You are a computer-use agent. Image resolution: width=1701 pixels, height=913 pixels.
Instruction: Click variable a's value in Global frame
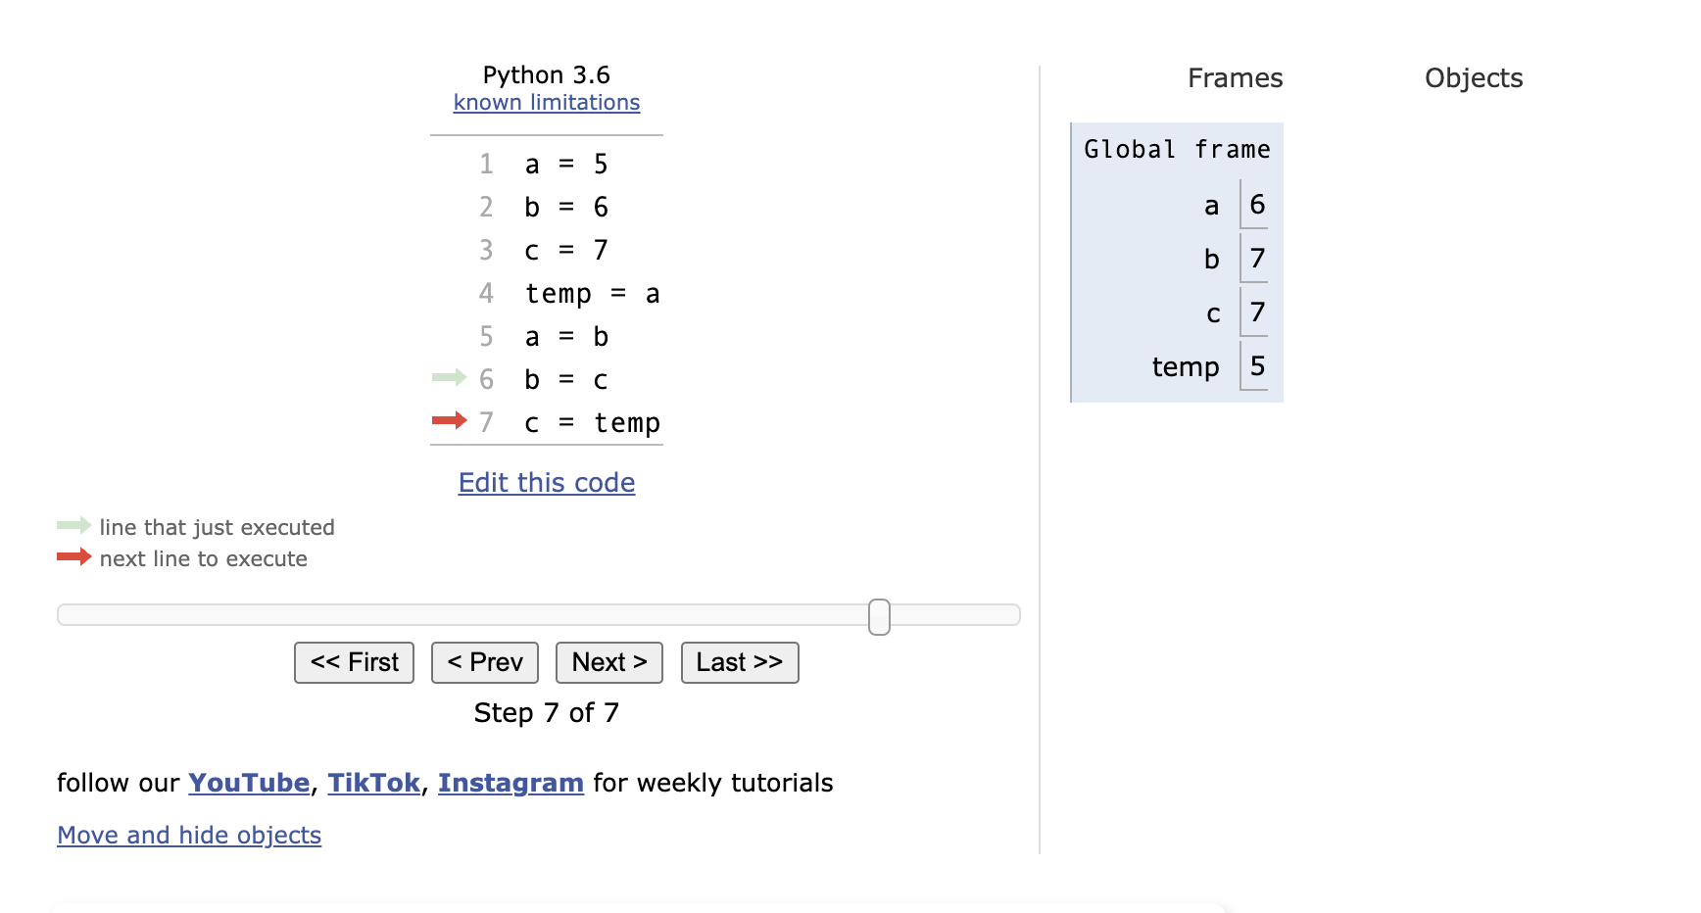tap(1257, 205)
